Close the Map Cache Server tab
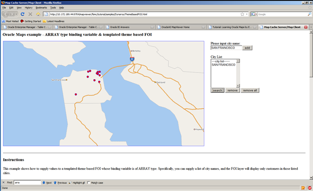The height and width of the screenshot is (191, 313). click(x=306, y=27)
